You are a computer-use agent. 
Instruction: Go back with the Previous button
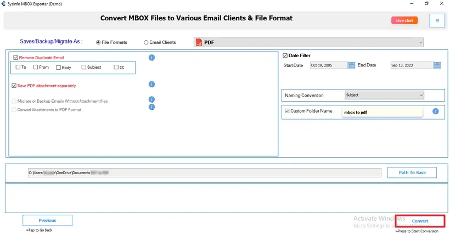tap(47, 220)
